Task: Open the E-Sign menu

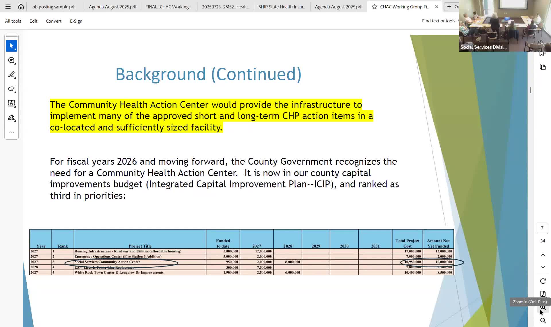Action: 76,21
